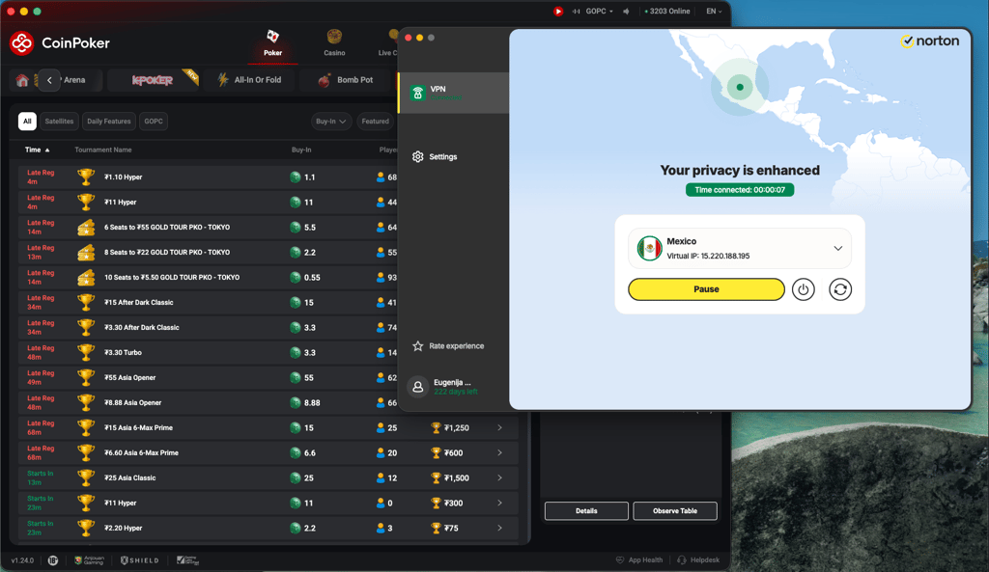989x572 pixels.
Task: Click the Observe Table button
Action: point(675,511)
